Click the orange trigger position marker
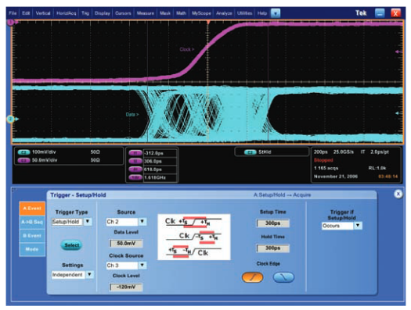The height and width of the screenshot is (310, 411). pos(208,23)
